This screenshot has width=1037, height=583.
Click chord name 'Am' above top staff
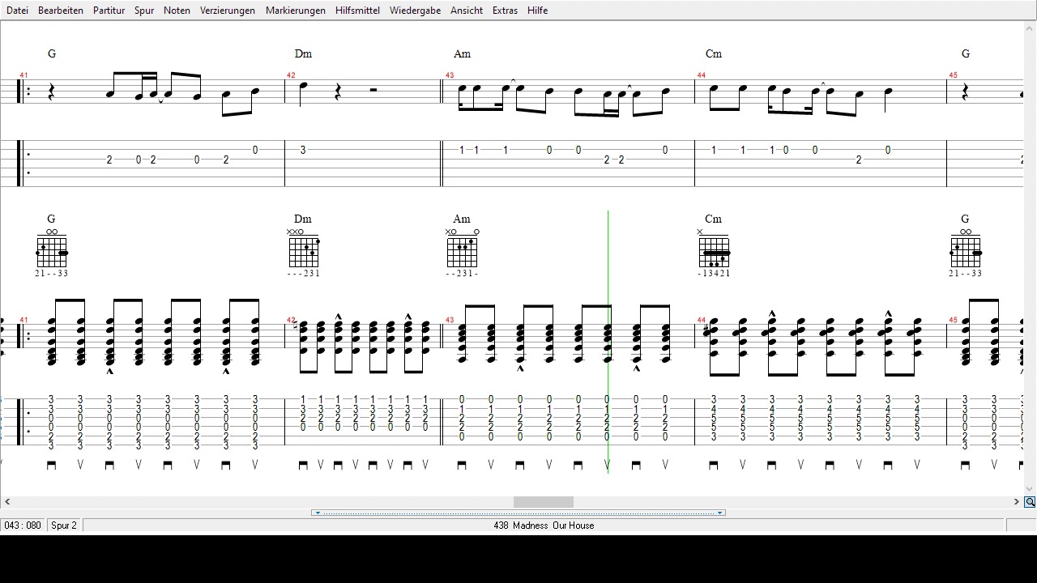462,54
